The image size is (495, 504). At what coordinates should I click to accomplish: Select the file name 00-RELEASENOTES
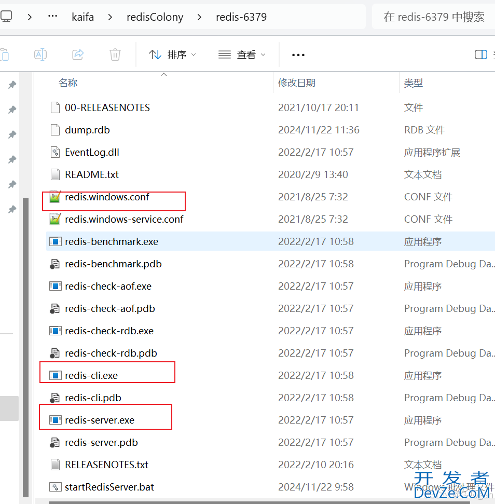point(107,107)
